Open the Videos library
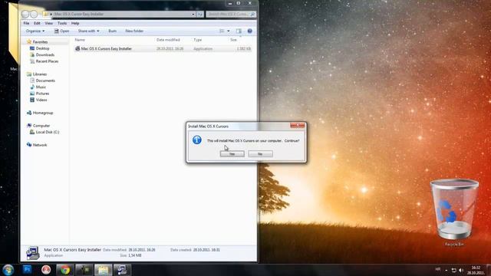The width and height of the screenshot is (491, 276). click(x=41, y=100)
